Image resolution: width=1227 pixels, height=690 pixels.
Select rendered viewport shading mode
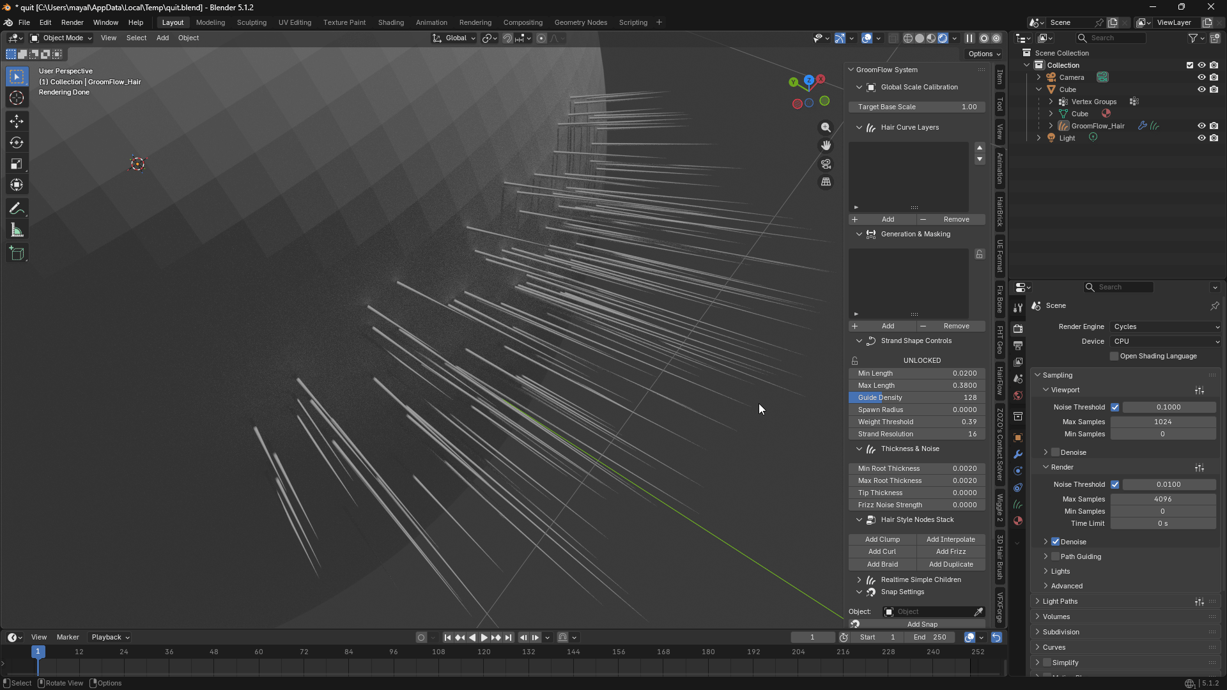[943, 38]
